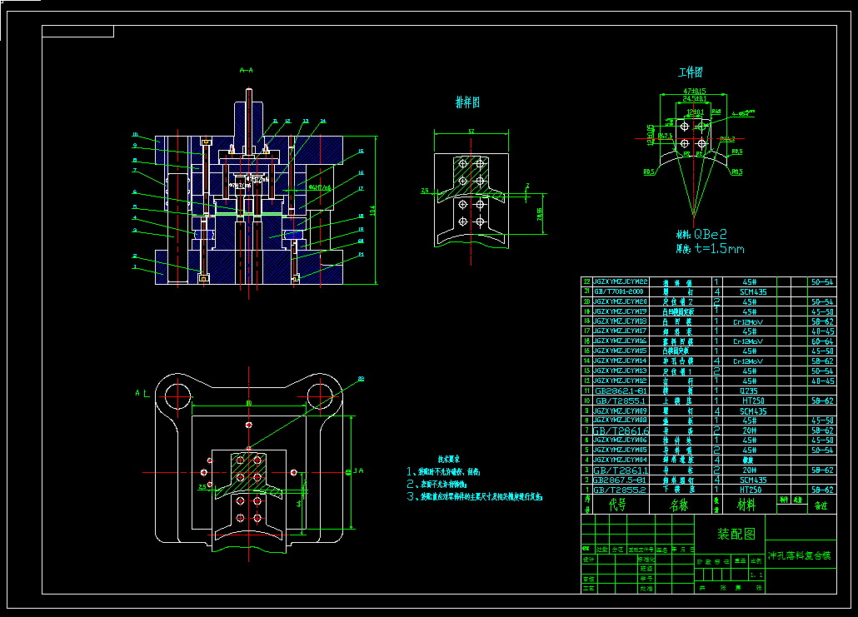Select the JGZXYMZJCYM20 code cell
The width and height of the screenshot is (858, 617).
click(x=621, y=301)
